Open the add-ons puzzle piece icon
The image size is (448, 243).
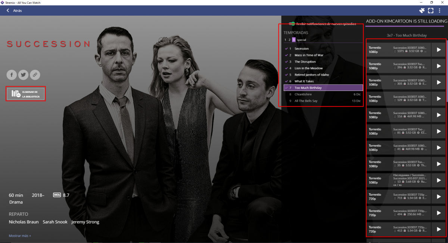point(422,10)
